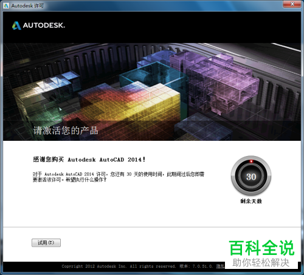
Task: Select the text '感谢您购买 Autodesk AutoCAD 2014!'
Action: pyautogui.click(x=89, y=160)
